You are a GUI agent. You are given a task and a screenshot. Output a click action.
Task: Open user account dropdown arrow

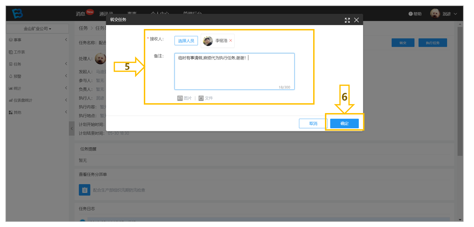pyautogui.click(x=455, y=14)
